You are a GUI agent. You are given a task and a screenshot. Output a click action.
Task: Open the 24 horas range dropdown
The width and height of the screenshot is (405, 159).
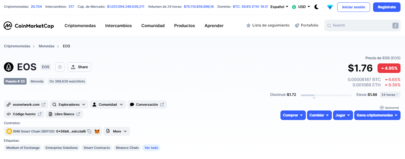pos(390,95)
